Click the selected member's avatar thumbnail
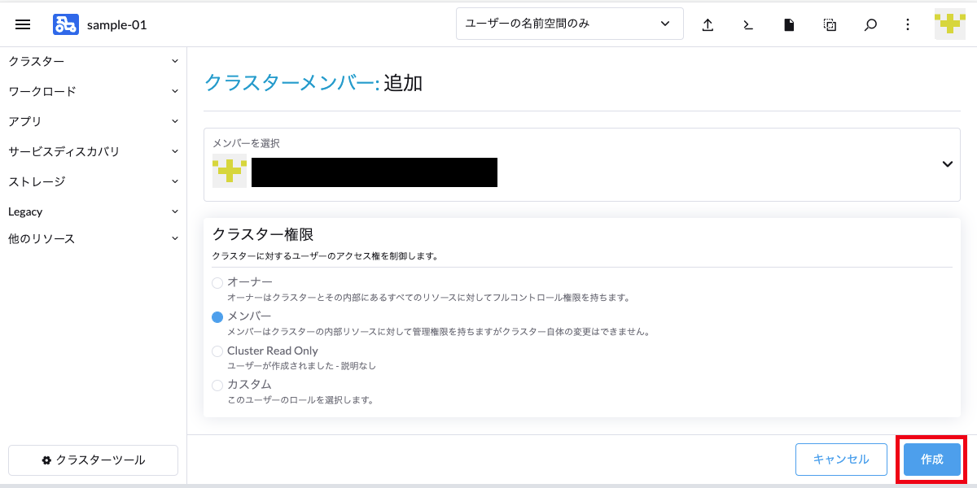This screenshot has height=488, width=977. point(230,171)
